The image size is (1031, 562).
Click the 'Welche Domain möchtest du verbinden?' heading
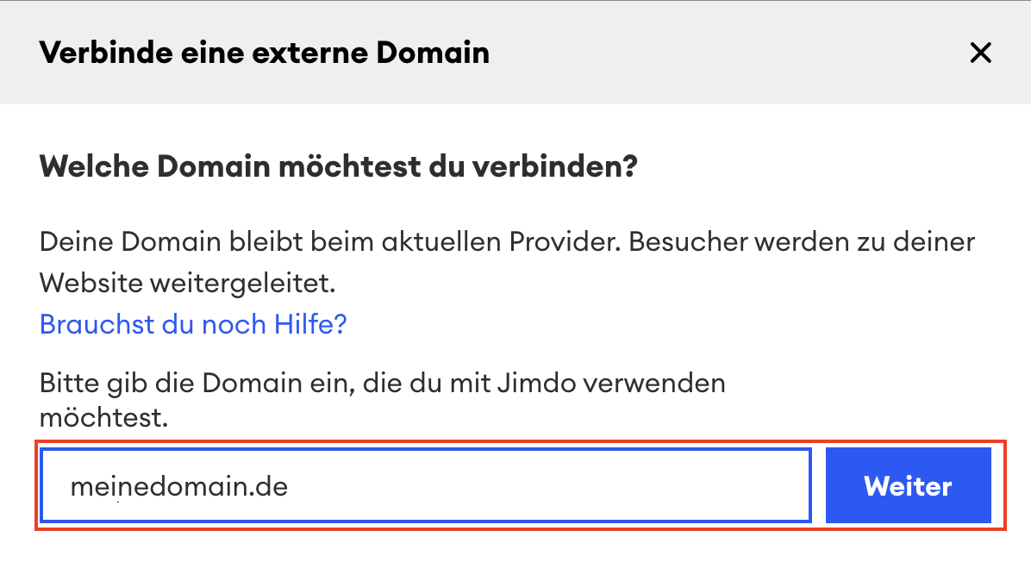[338, 166]
